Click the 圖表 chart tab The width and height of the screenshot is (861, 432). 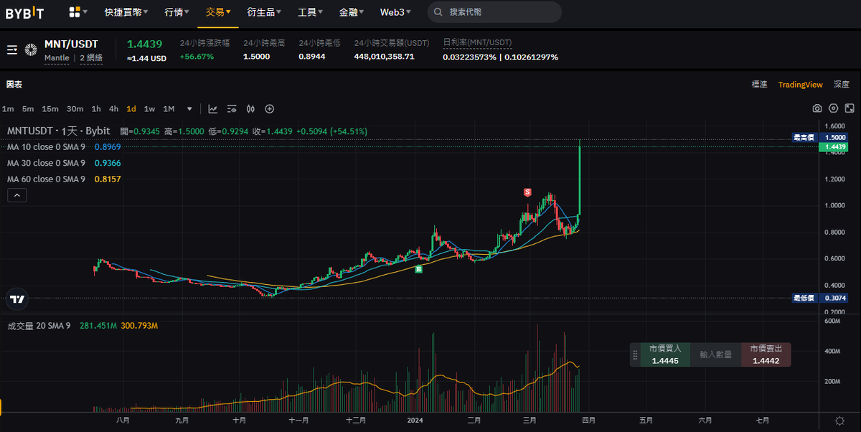(14, 84)
